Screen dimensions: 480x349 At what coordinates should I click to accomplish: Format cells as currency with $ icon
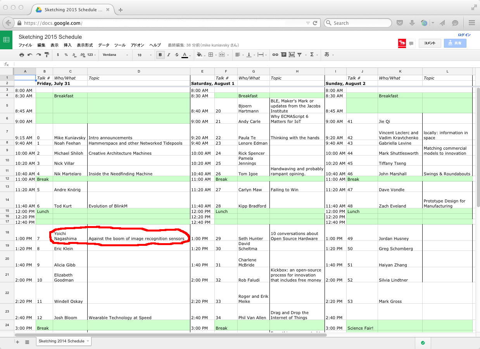tap(58, 55)
